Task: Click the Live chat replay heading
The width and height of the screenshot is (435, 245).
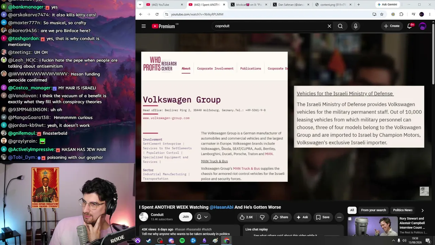Action: click(257, 229)
